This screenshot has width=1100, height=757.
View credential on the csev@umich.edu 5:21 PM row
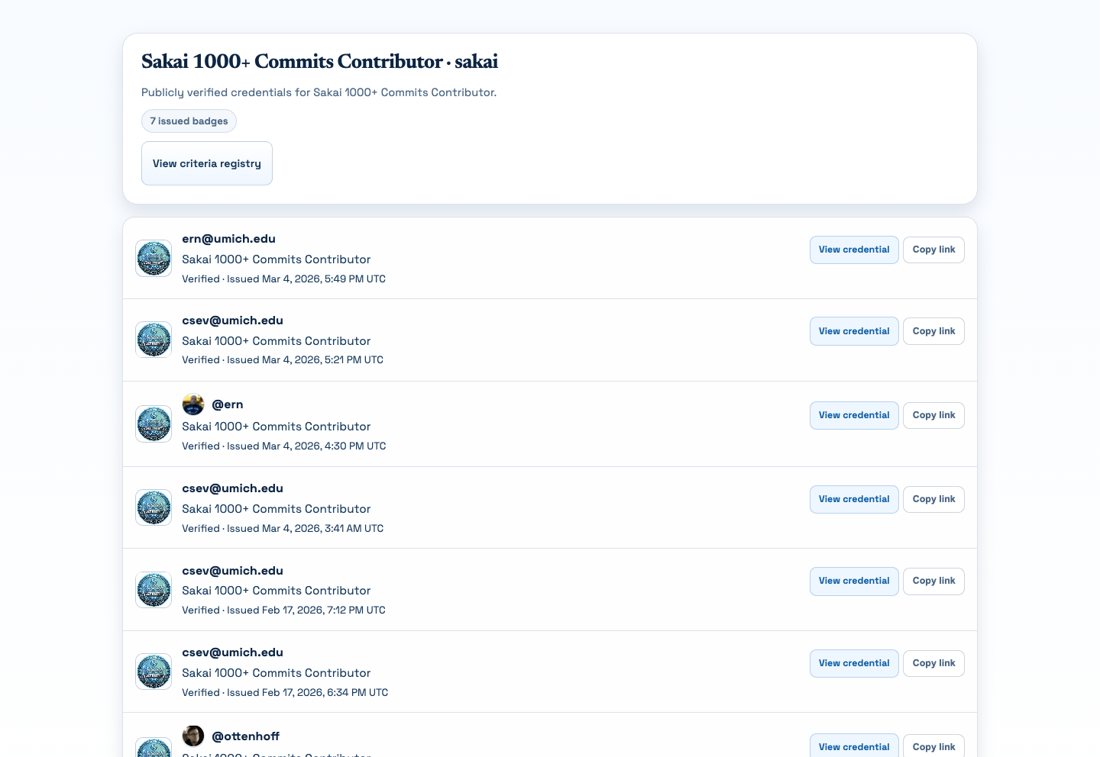[x=854, y=331]
